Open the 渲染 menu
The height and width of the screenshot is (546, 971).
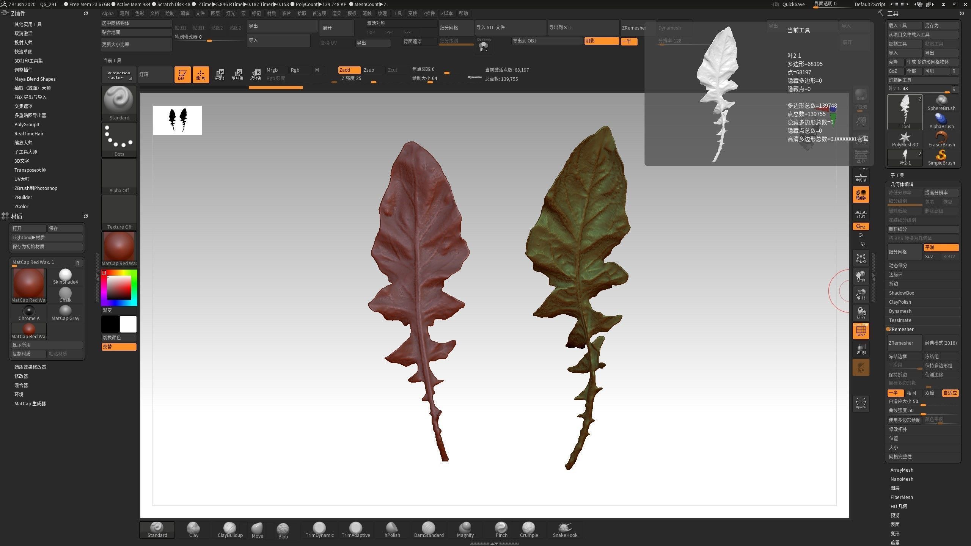[x=337, y=13]
